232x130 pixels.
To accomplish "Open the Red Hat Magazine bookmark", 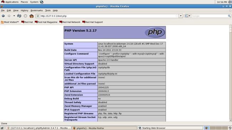I will tap(46, 22).
